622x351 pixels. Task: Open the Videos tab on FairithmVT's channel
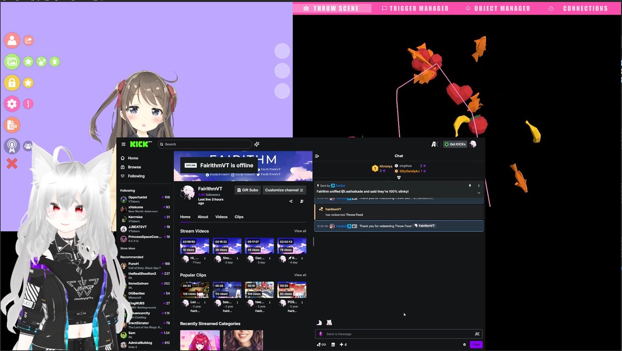point(222,217)
